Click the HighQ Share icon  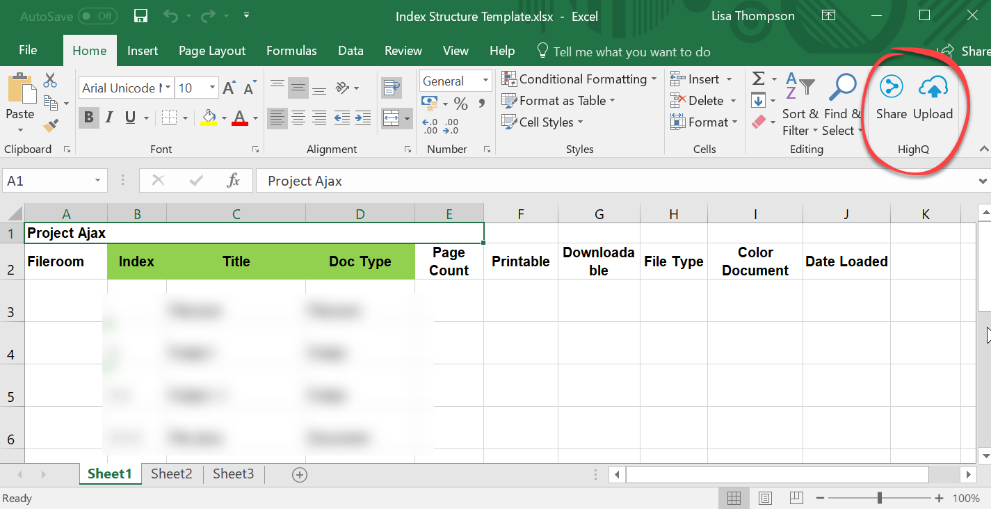click(x=891, y=88)
